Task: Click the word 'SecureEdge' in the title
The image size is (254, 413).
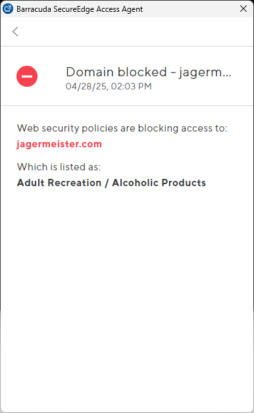Action: pyautogui.click(x=74, y=9)
